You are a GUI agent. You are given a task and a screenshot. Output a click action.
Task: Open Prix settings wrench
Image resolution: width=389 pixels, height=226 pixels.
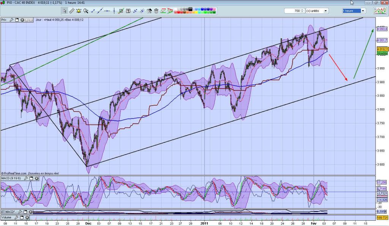click(12, 20)
